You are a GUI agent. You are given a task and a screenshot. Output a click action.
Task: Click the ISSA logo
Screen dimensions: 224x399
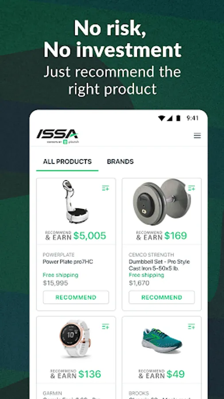pyautogui.click(x=58, y=137)
